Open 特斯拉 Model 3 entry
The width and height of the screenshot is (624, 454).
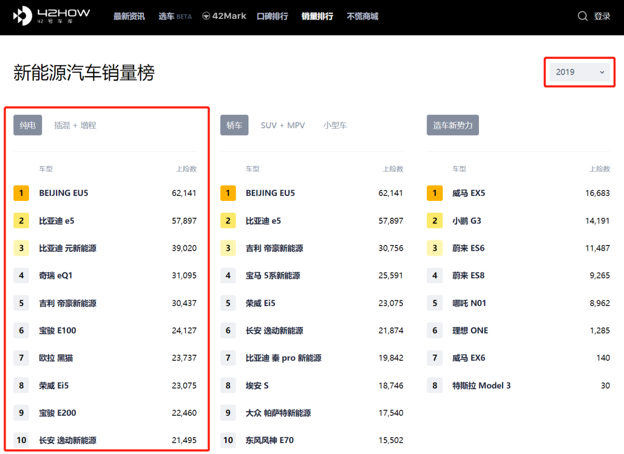(481, 386)
